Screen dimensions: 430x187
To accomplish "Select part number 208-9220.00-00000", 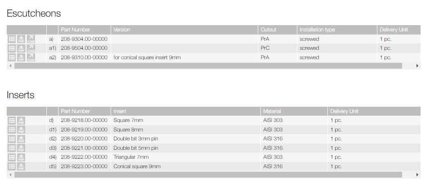I will (84, 139).
